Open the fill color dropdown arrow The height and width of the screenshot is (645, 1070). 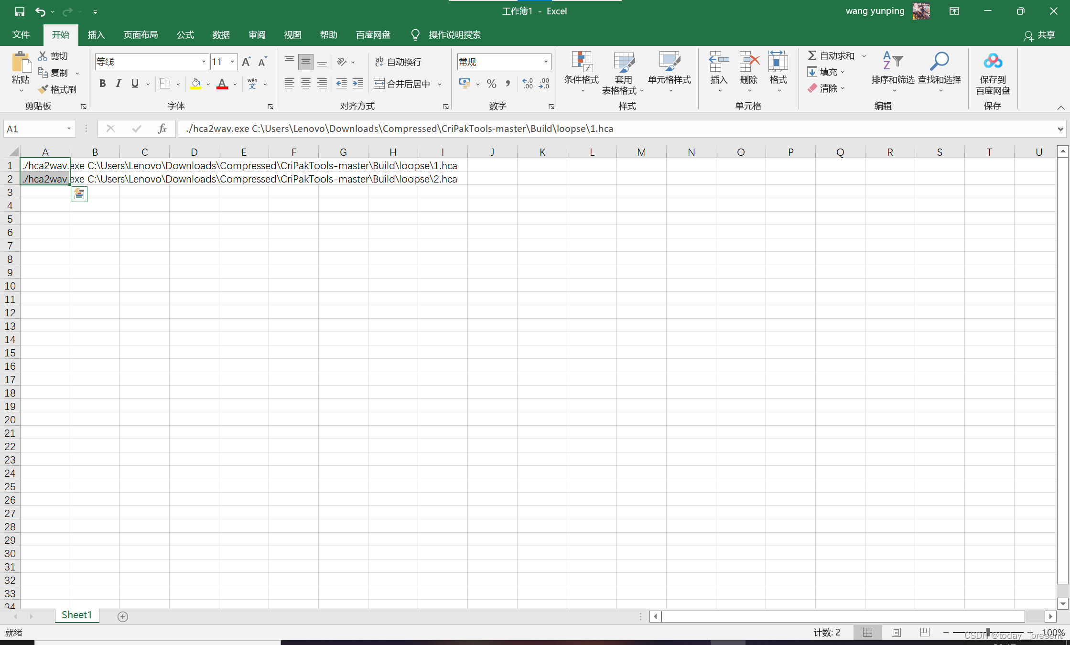(208, 84)
